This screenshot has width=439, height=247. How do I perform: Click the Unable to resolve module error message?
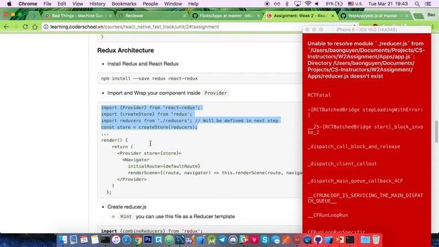tap(366, 60)
